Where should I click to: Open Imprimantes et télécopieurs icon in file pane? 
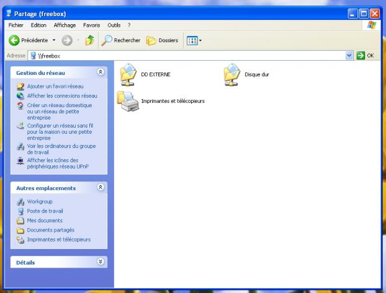pyautogui.click(x=128, y=100)
